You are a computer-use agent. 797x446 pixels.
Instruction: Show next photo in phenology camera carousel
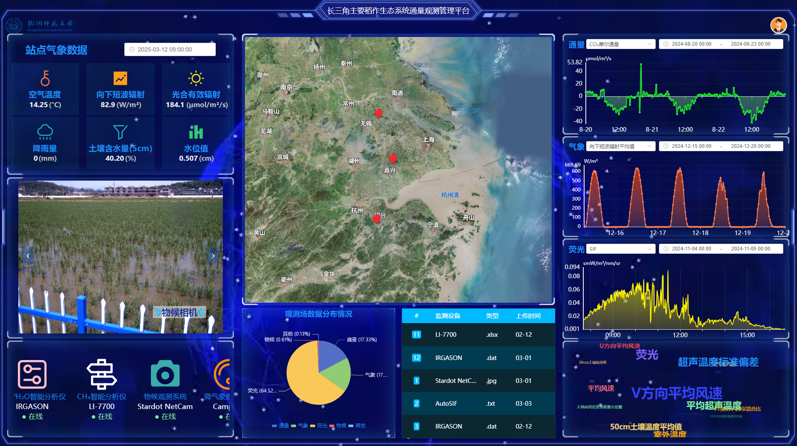[x=213, y=256]
